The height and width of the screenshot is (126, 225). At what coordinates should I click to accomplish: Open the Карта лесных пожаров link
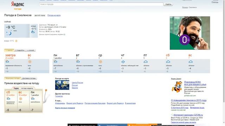pyautogui.click(x=65, y=108)
